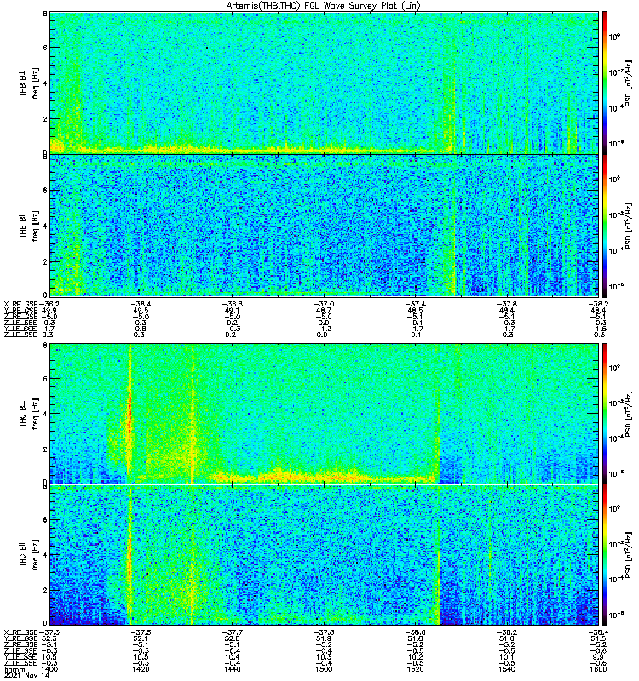Click the X_RE_GSE value -38.4

(598, 632)
